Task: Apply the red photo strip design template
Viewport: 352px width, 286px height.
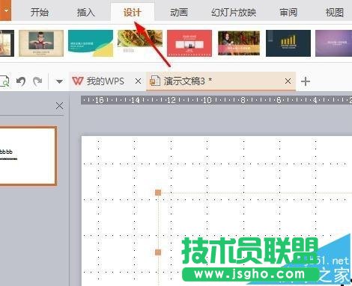Action: [189, 43]
